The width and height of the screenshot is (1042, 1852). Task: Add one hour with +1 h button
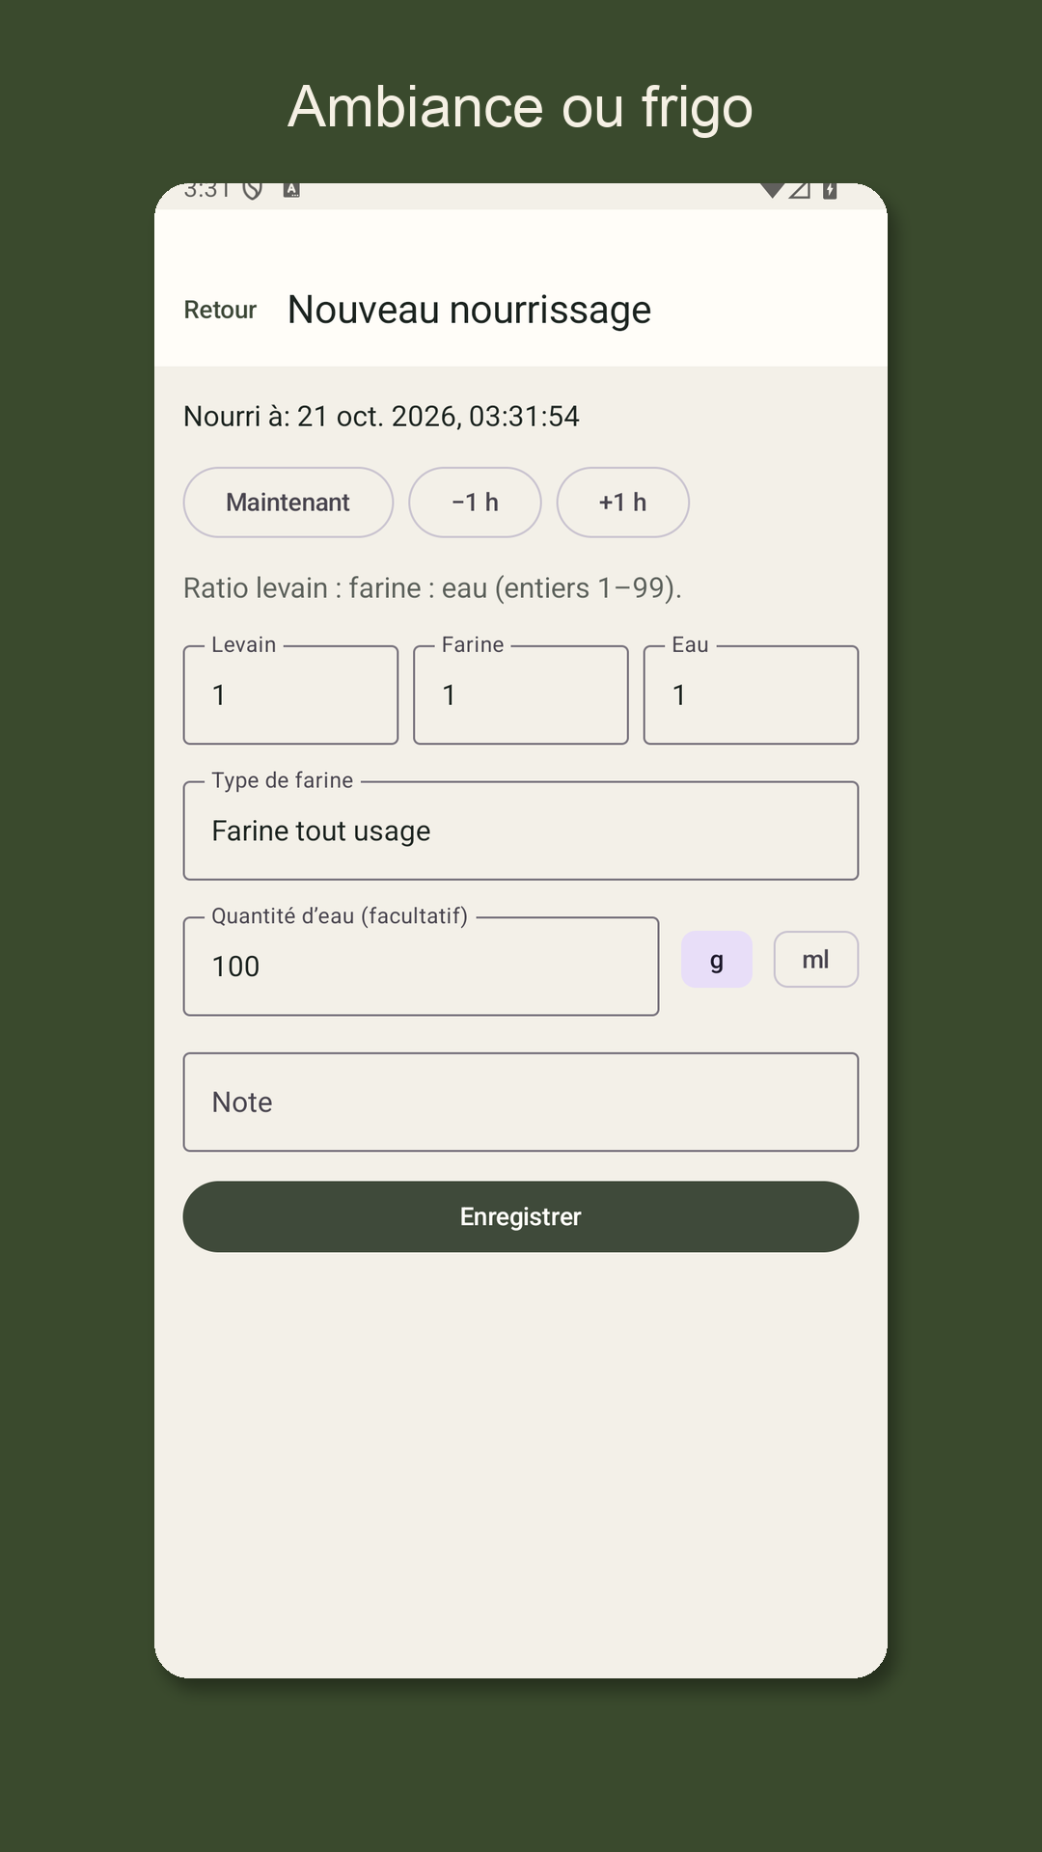click(622, 503)
